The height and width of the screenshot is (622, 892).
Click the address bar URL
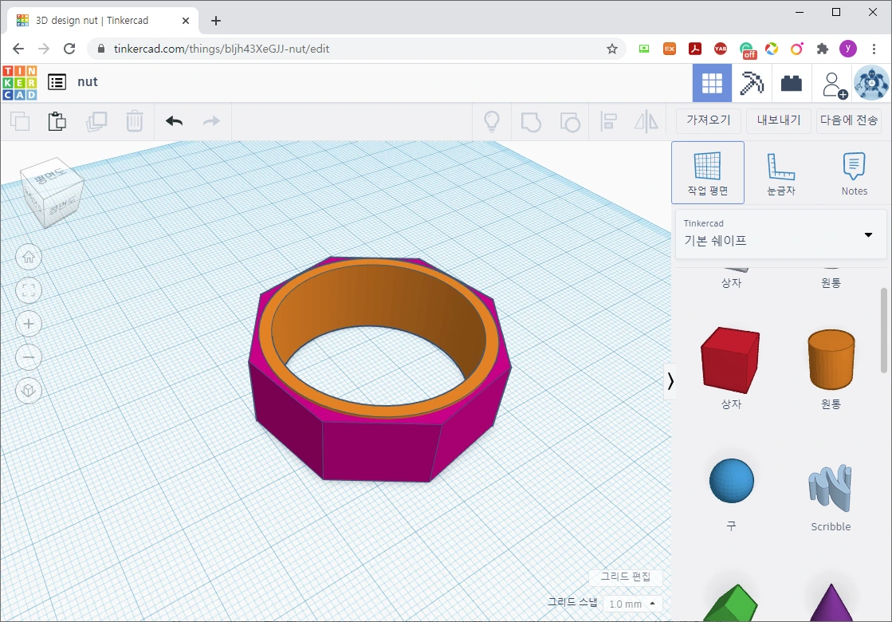(x=222, y=49)
